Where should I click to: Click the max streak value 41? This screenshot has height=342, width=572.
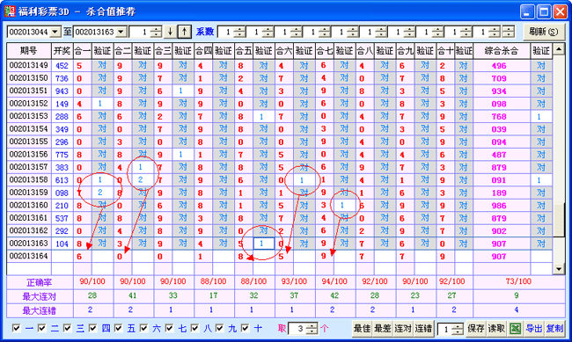coord(132,295)
